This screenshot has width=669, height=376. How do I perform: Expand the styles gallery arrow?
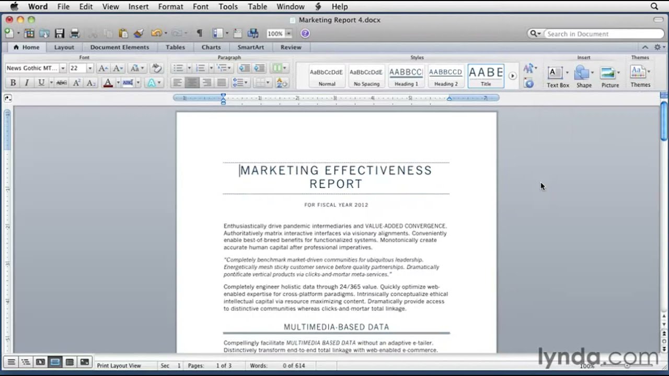pos(512,76)
